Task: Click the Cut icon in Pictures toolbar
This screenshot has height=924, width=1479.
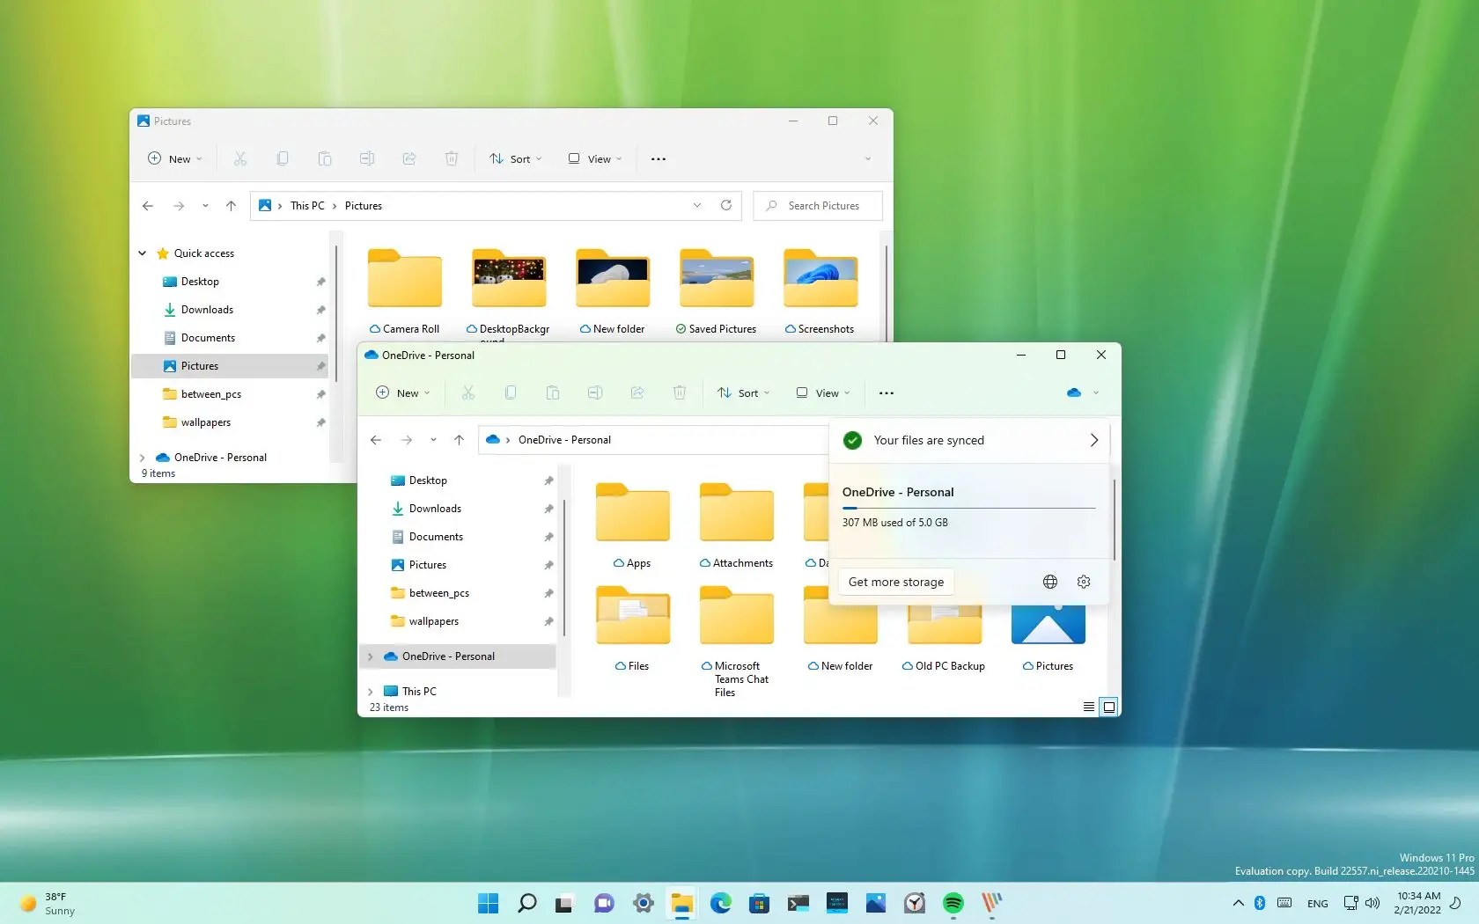Action: tap(239, 158)
